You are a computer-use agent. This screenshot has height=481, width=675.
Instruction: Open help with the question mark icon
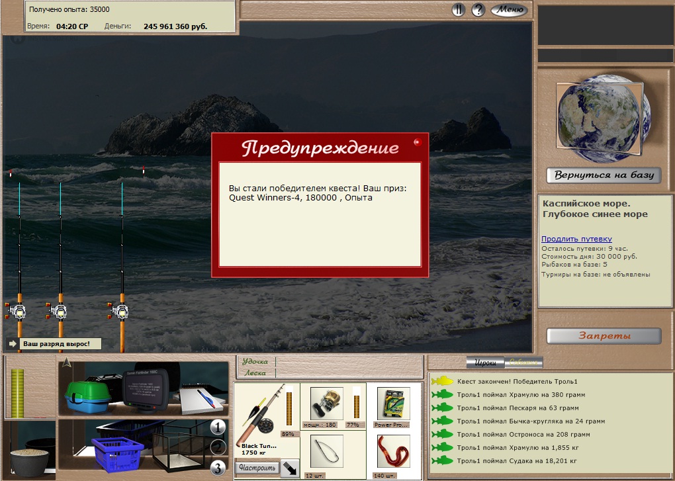coord(478,9)
